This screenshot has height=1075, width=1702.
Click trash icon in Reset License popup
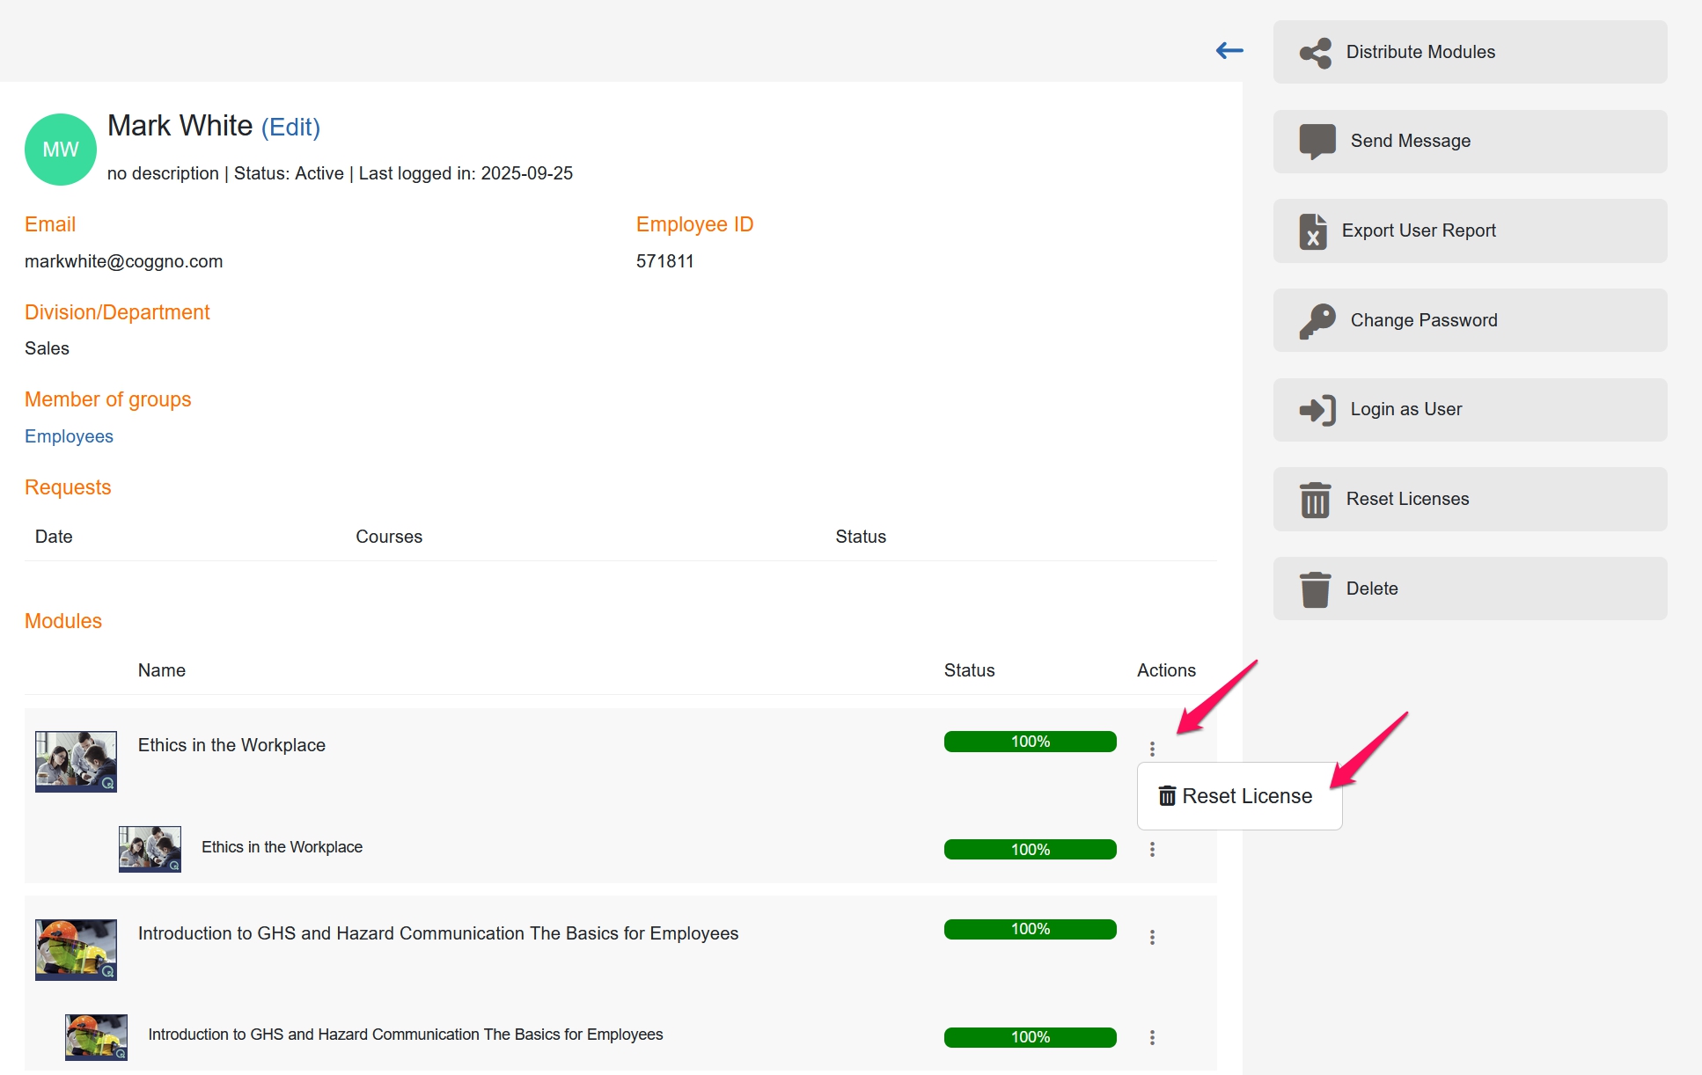(x=1167, y=796)
